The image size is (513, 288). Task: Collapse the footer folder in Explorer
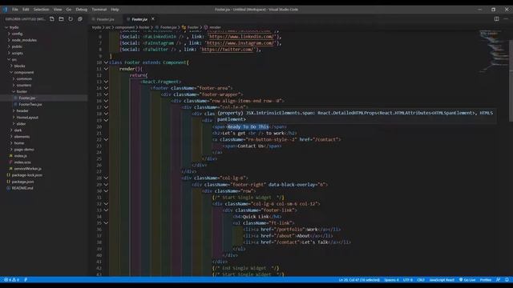pos(22,92)
